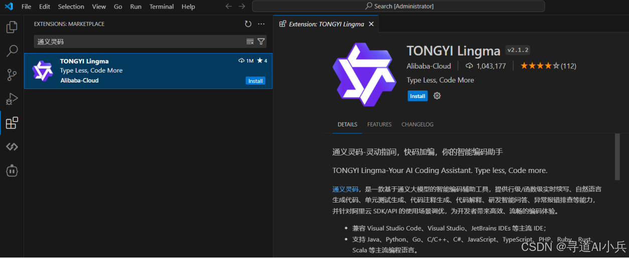Click the (112) ratings count

(x=568, y=66)
